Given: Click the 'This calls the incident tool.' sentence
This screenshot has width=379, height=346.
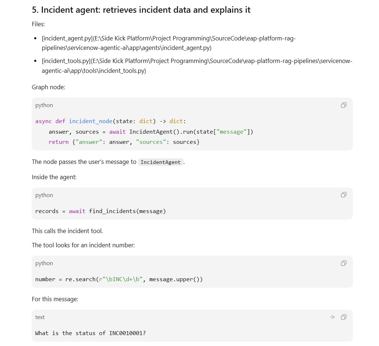Looking at the screenshot, I should 68,231.
